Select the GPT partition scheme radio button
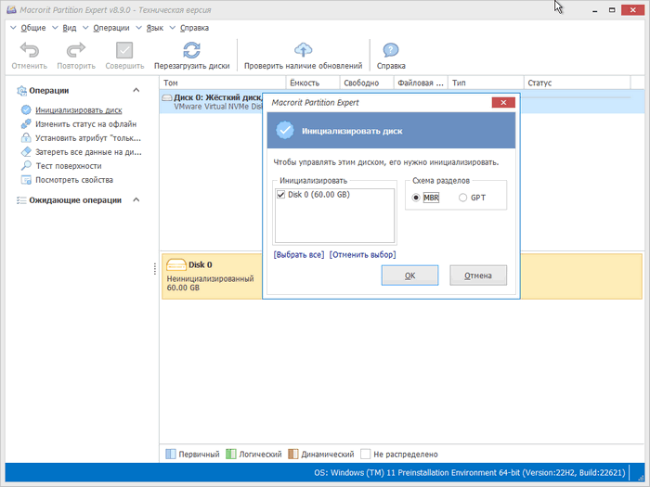 [463, 198]
